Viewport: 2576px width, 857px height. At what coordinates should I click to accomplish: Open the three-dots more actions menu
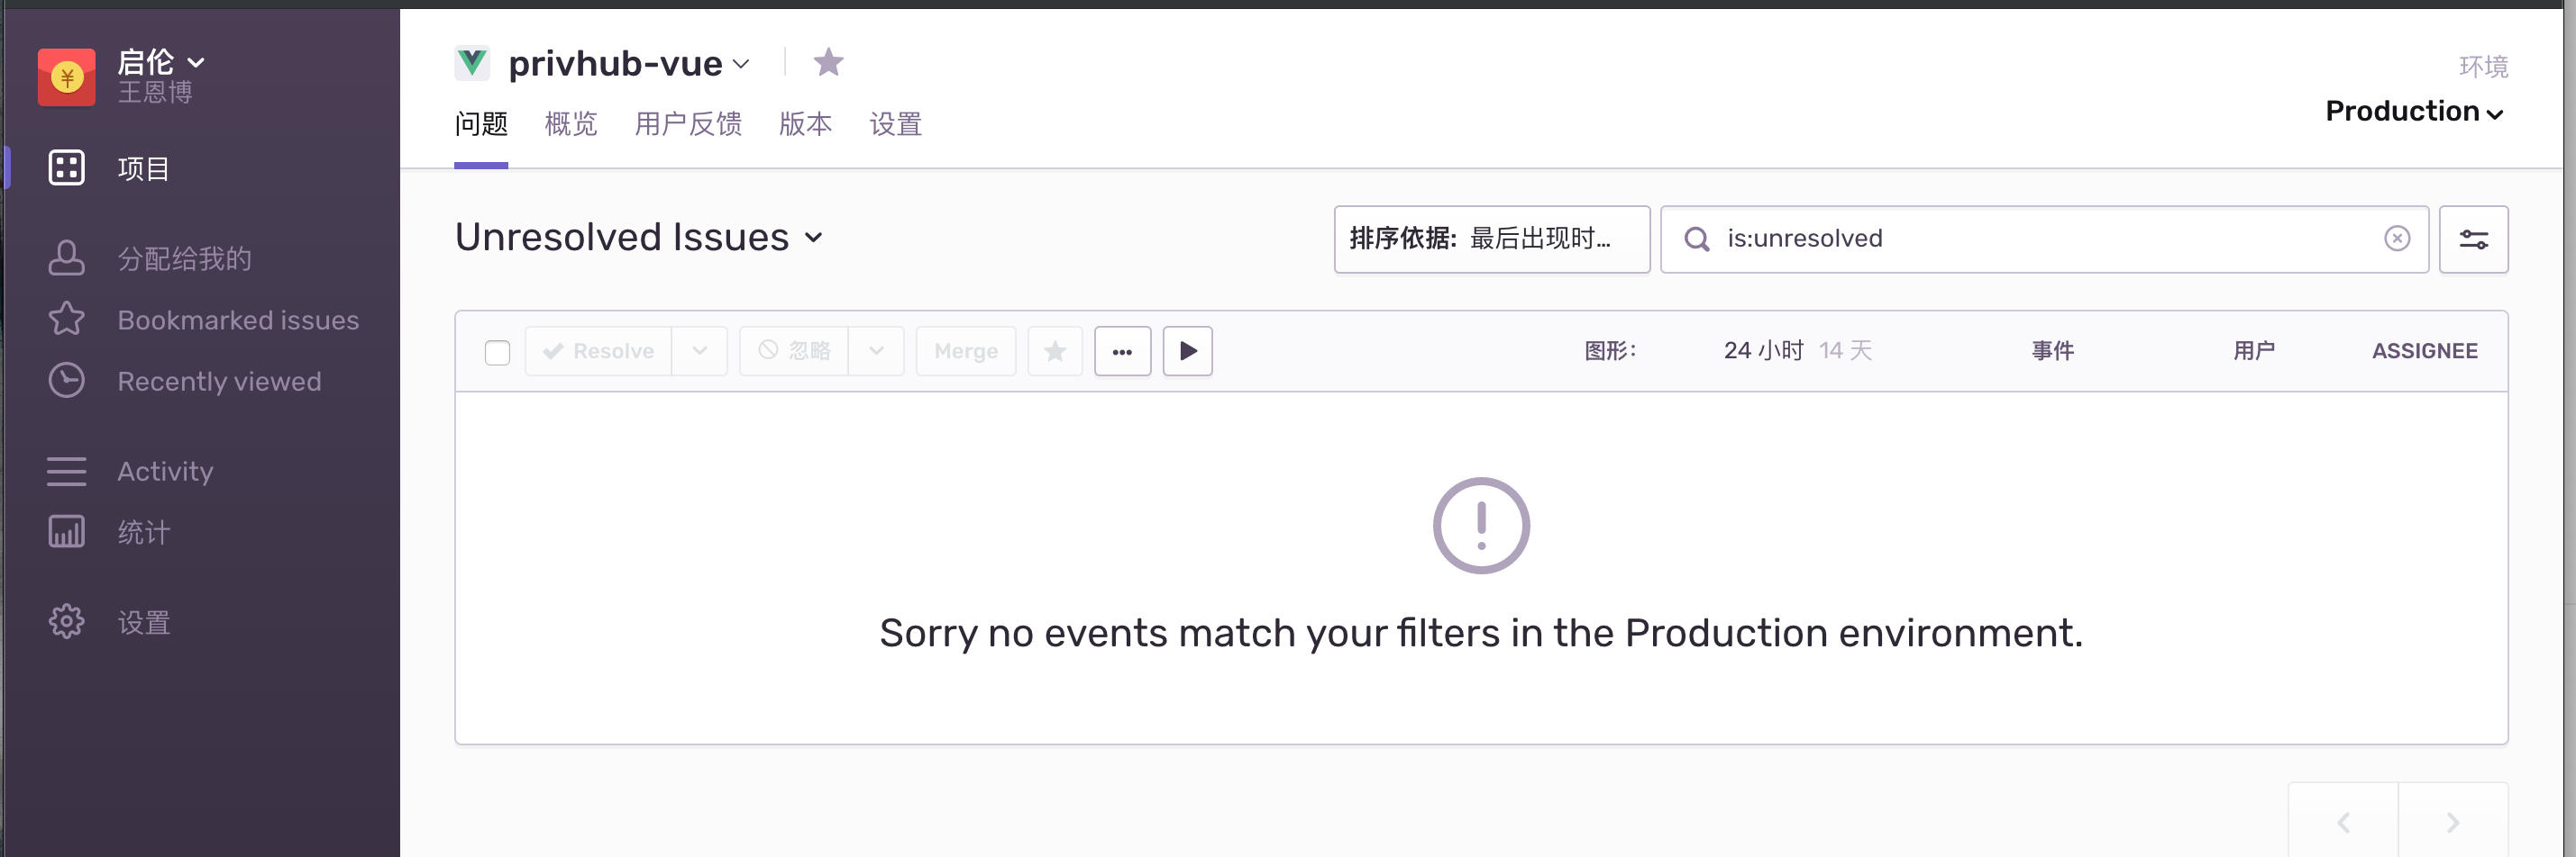click(1122, 352)
